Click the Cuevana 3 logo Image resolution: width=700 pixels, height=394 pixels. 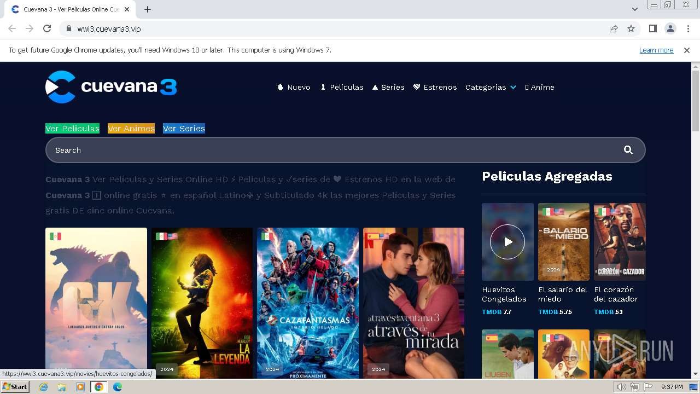pyautogui.click(x=111, y=87)
